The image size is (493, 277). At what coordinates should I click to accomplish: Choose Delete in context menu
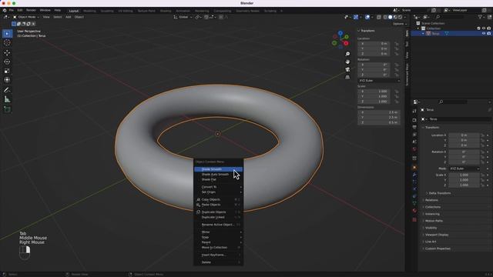point(219,262)
